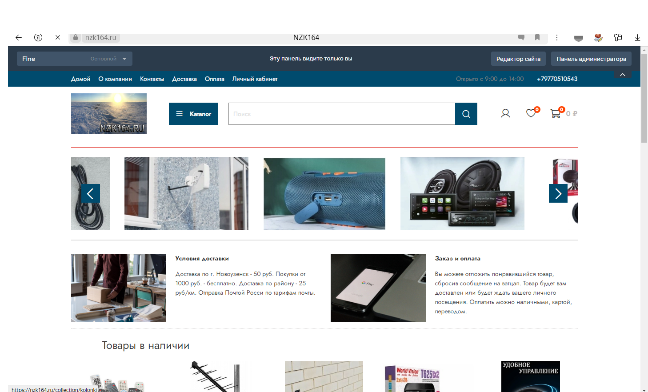Open Оплата menu item
Image resolution: width=648 pixels, height=392 pixels.
(215, 79)
